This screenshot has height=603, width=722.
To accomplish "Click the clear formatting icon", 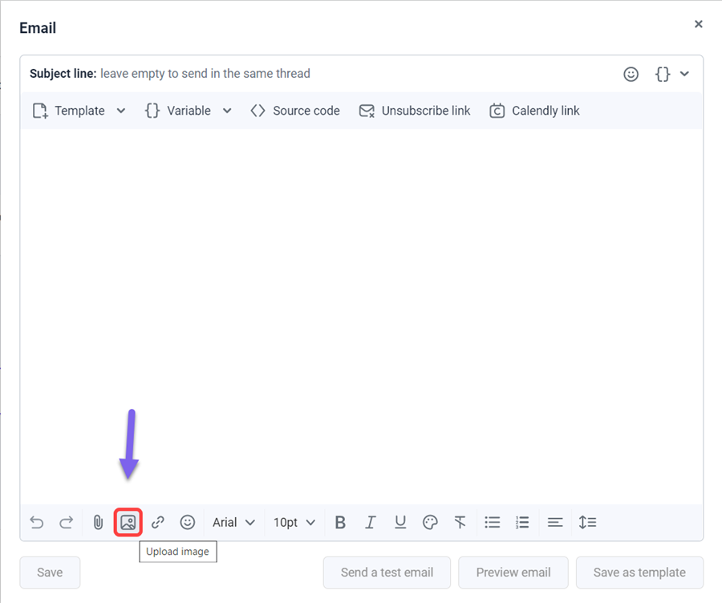I will click(x=460, y=522).
